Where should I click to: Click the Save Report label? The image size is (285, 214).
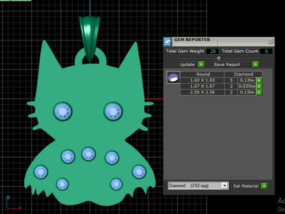coord(227,64)
